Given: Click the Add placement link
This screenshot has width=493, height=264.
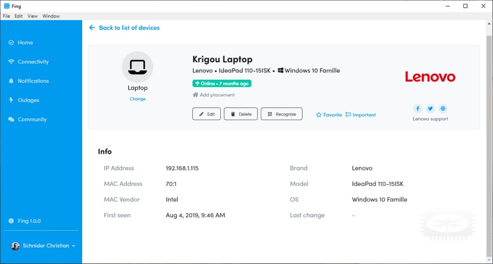Looking at the screenshot, I should [217, 95].
